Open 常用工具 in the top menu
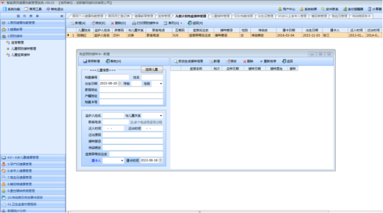Image resolution: width=383 pixels, height=213 pixels. click(x=33, y=9)
